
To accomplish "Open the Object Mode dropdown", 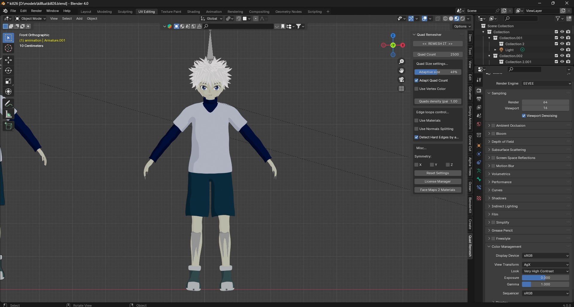I will pyautogui.click(x=31, y=19).
